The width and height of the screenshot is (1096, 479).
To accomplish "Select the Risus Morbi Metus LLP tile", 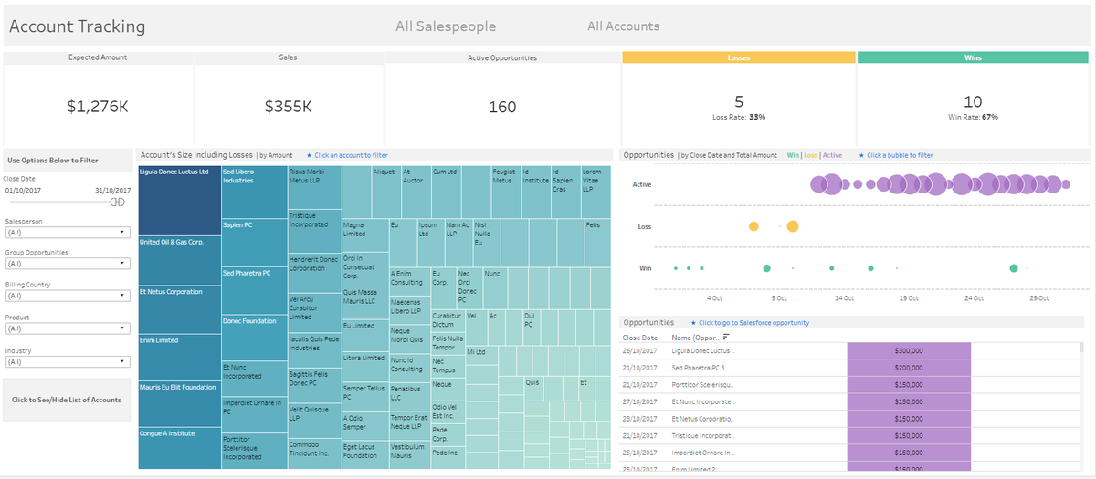I will pos(314,187).
